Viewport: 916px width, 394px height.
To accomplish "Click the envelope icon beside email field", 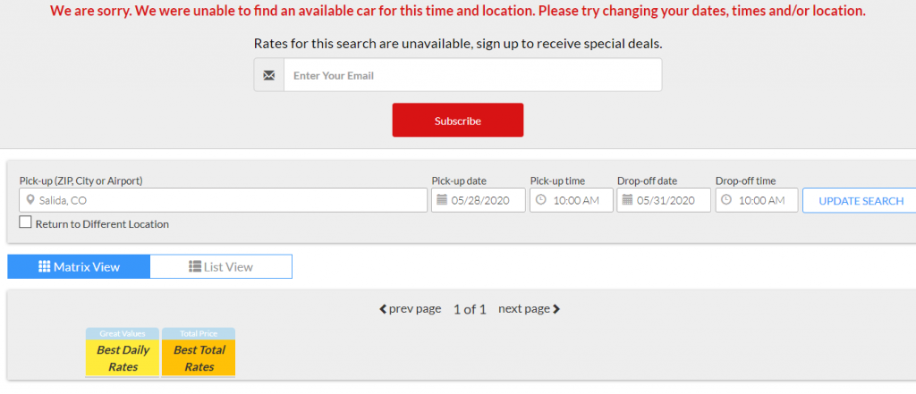I will pyautogui.click(x=269, y=75).
